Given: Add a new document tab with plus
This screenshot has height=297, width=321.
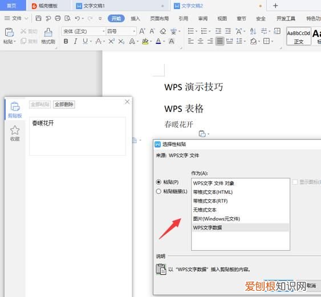Looking at the screenshot, I should pos(275,6).
